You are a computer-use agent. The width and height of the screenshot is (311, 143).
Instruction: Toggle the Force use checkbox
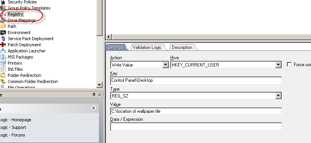click(x=289, y=65)
